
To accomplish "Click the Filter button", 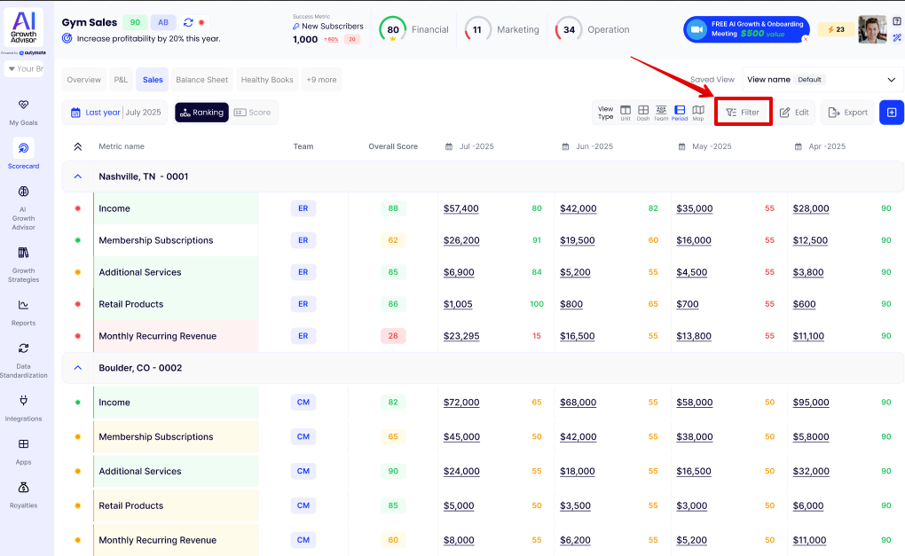I will tap(743, 113).
